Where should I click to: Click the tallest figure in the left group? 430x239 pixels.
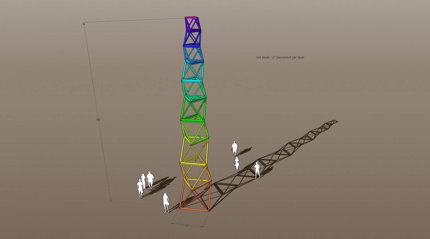(x=150, y=180)
